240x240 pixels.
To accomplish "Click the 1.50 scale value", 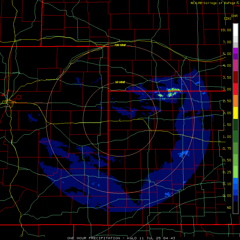I will tap(227, 125).
